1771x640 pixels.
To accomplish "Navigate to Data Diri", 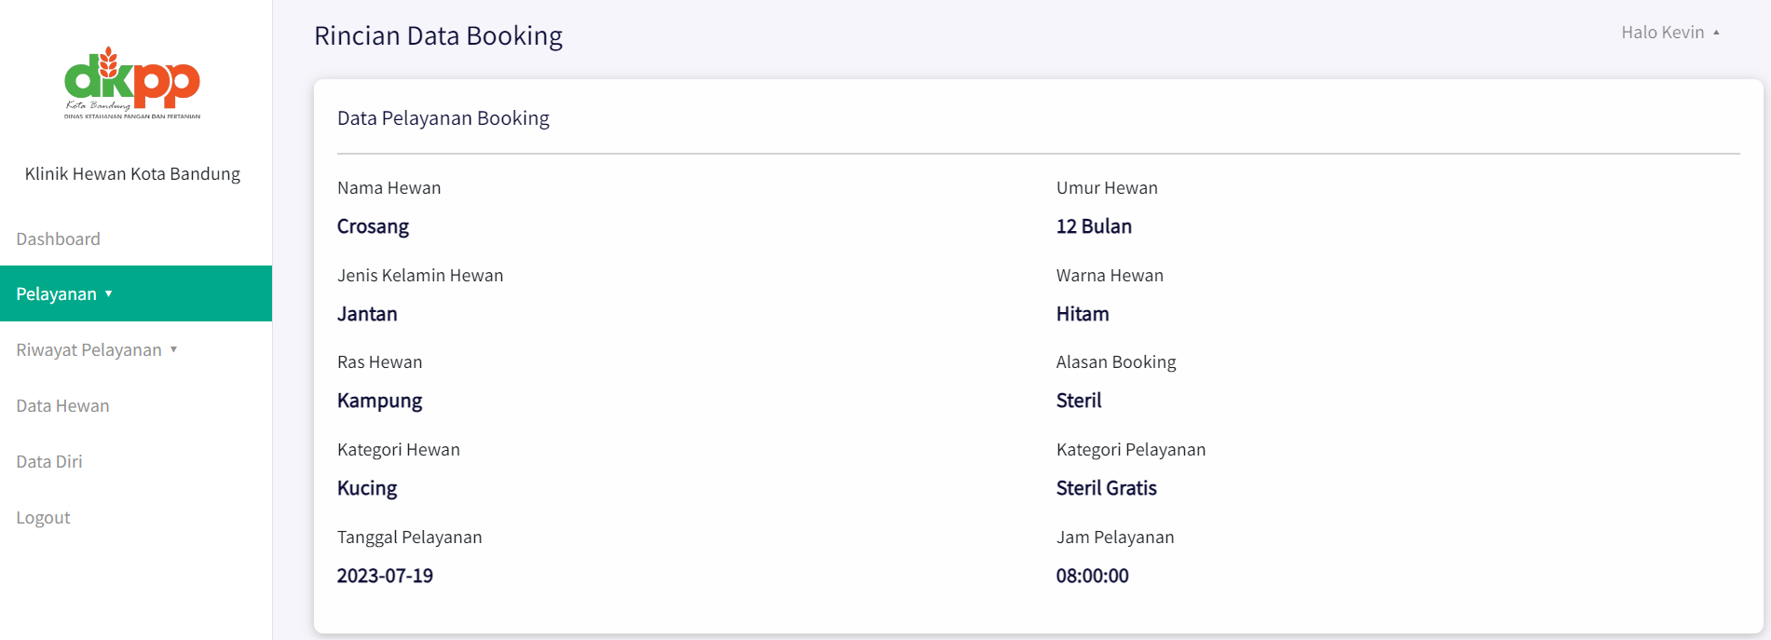I will pos(49,461).
